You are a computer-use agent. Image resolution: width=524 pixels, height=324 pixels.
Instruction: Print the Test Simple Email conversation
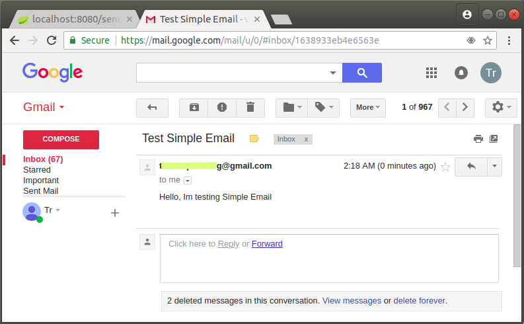478,139
